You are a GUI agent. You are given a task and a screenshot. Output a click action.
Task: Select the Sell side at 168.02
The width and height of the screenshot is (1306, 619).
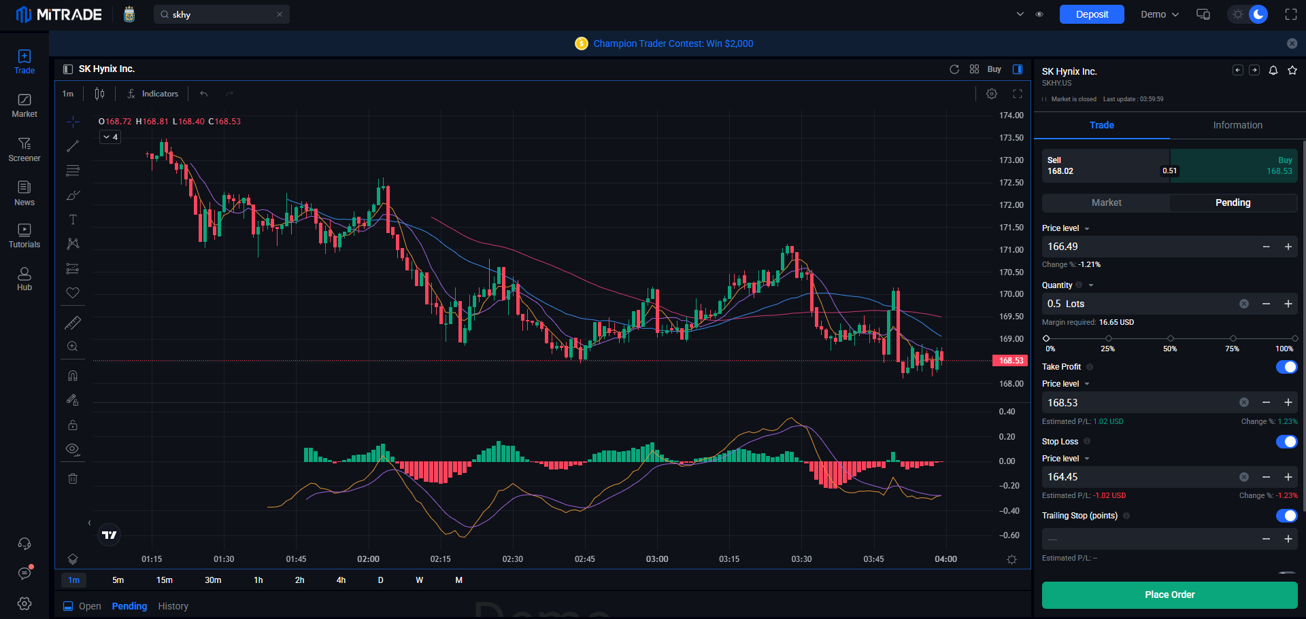tap(1106, 166)
